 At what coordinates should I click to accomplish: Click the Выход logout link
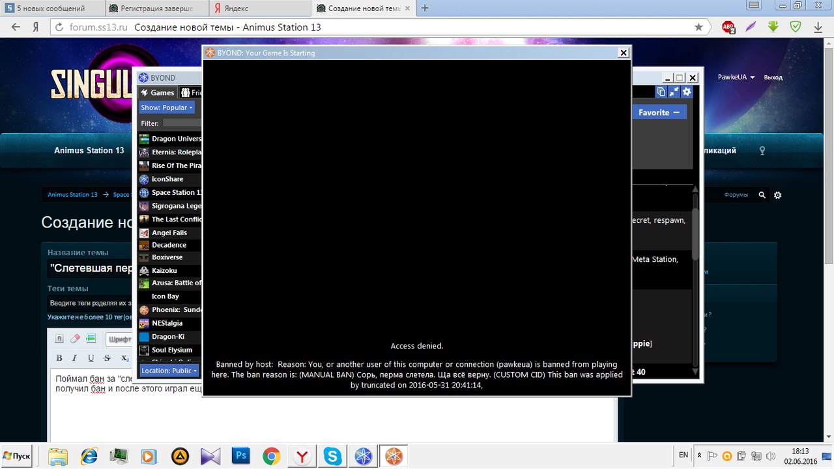pos(773,78)
